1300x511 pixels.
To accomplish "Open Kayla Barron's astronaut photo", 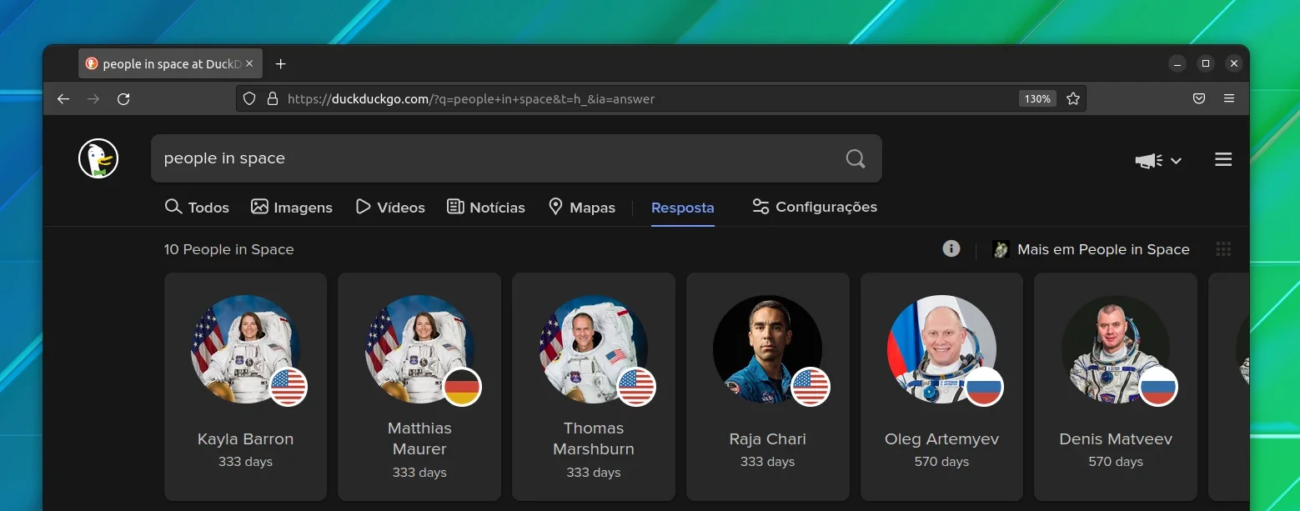I will click(245, 349).
